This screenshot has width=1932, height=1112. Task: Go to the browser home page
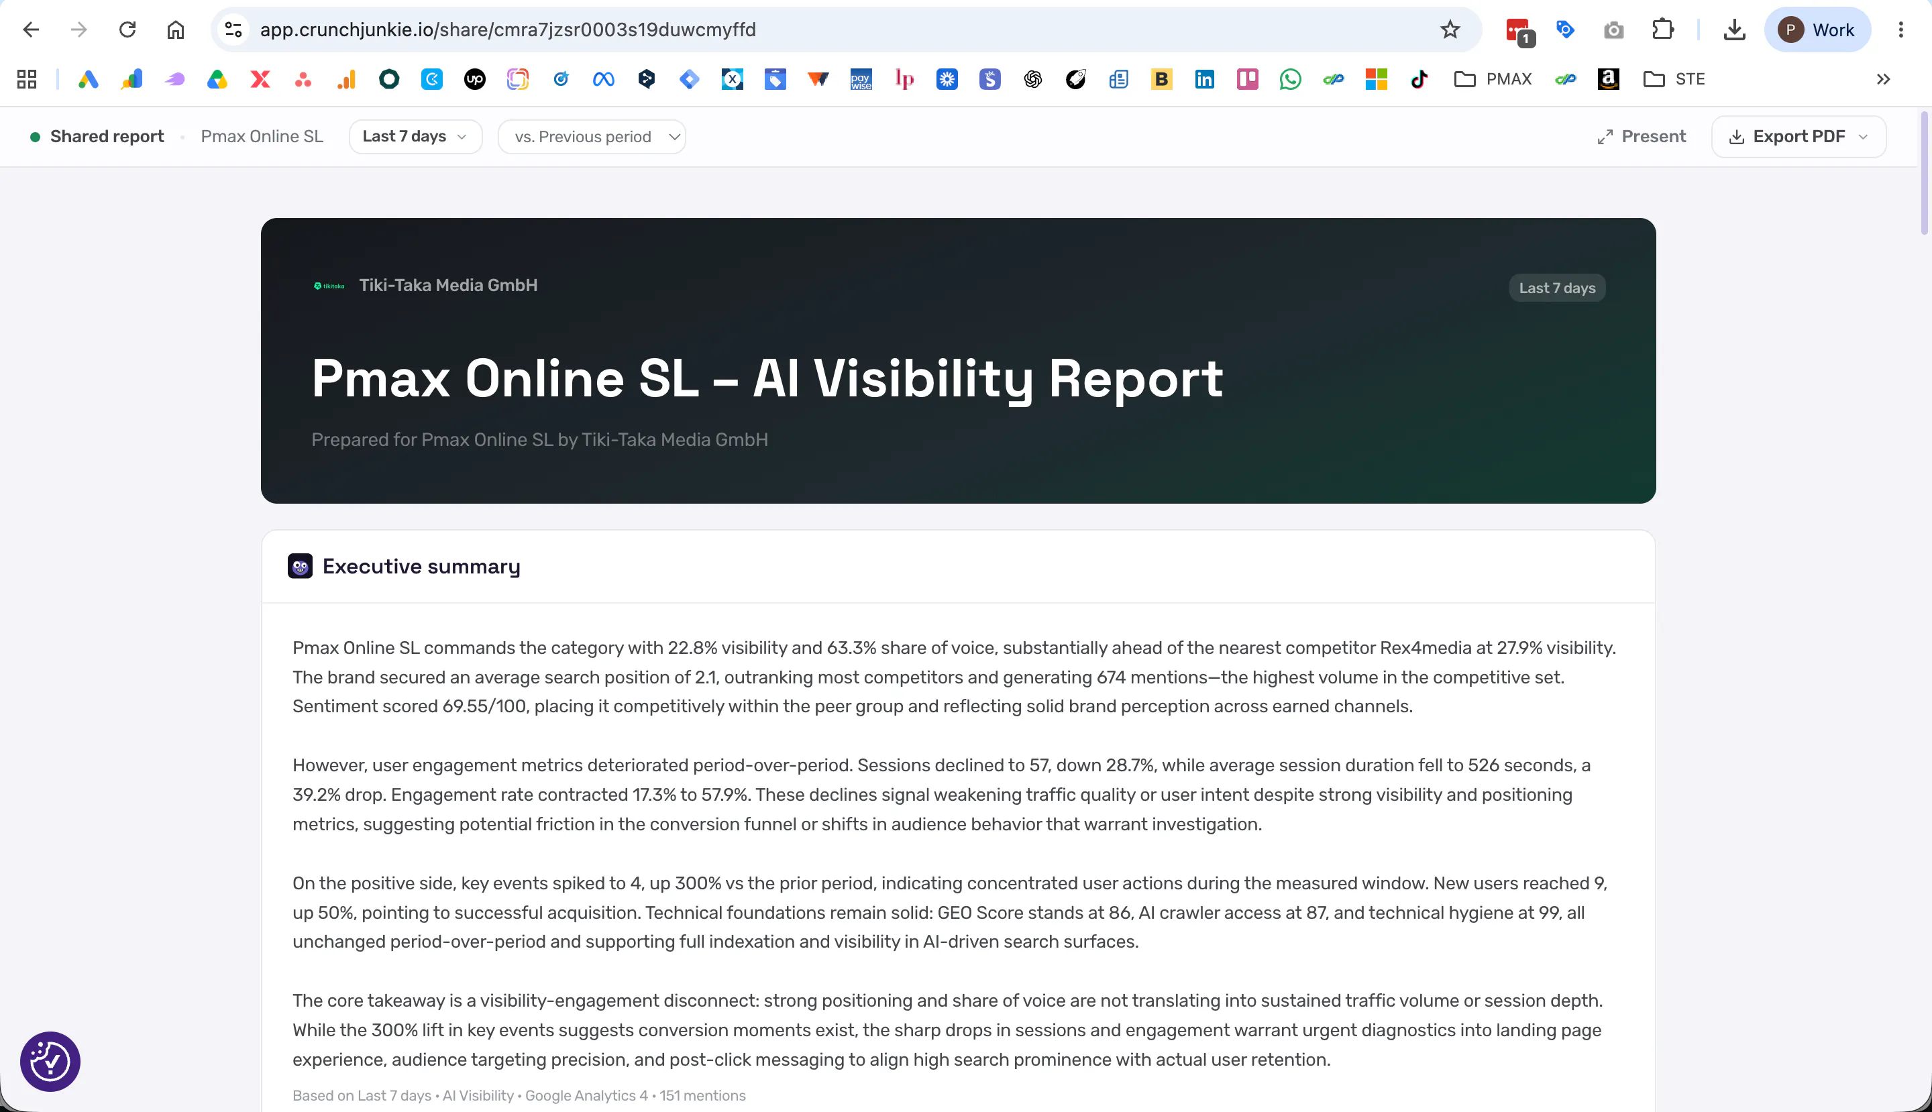pyautogui.click(x=176, y=30)
